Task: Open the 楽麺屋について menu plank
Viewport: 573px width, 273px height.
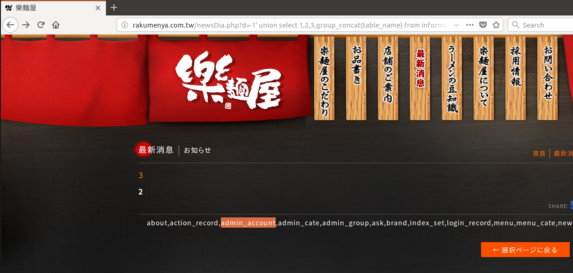Action: (483, 78)
